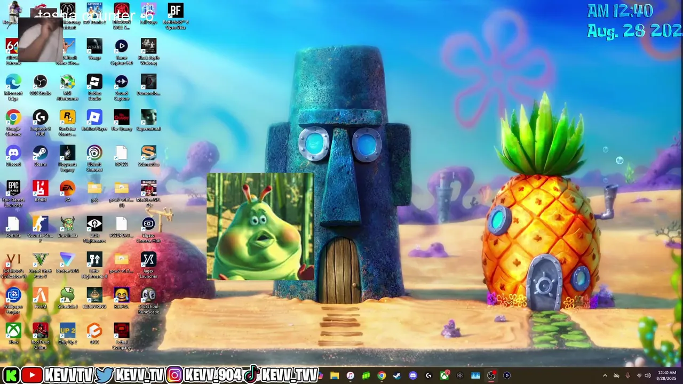The height and width of the screenshot is (384, 683).
Task: Select the Visage desktop icon
Action: pos(94,50)
